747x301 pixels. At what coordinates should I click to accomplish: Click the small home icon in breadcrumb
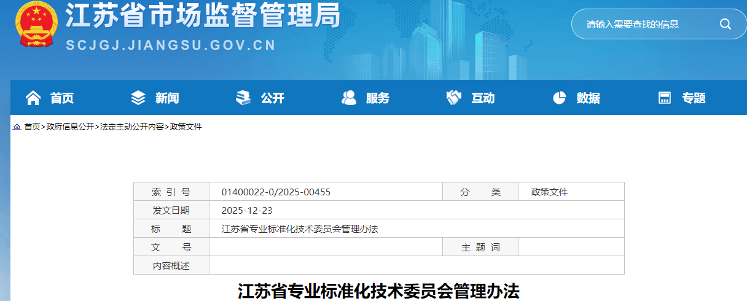(17, 127)
